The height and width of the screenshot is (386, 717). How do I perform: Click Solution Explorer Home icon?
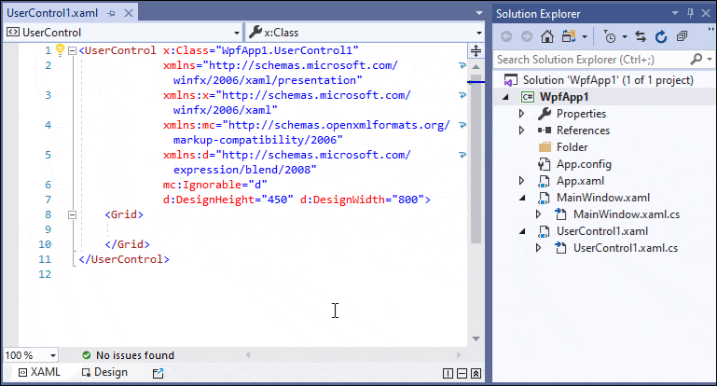(x=547, y=36)
